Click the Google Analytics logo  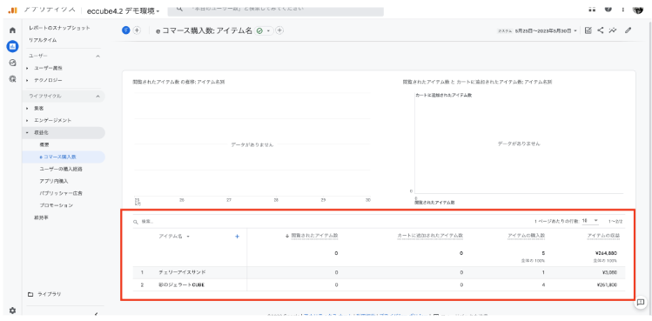[x=13, y=10]
